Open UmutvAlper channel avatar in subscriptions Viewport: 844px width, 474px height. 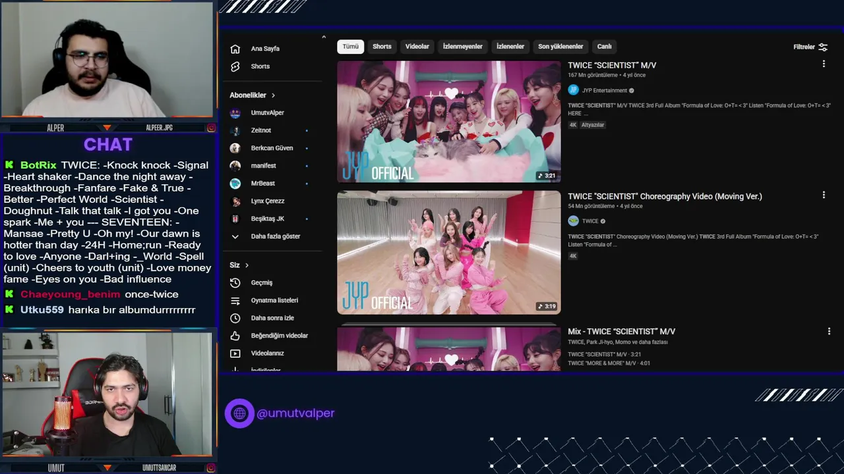[235, 113]
